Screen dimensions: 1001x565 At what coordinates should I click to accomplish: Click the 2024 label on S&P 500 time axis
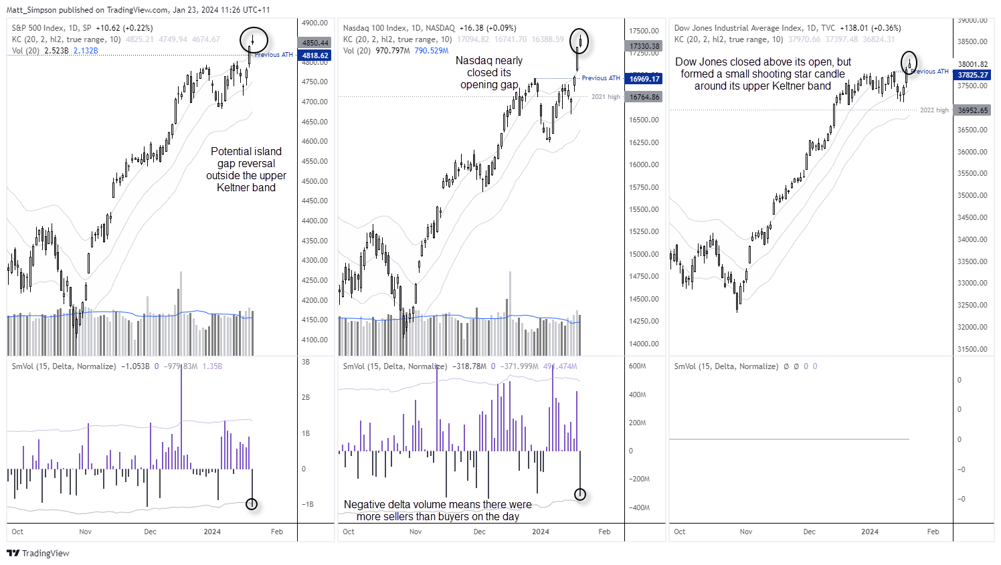coord(212,532)
